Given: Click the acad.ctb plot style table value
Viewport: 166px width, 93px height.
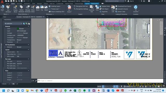Looking at the screenshot, I should click(x=19, y=64).
